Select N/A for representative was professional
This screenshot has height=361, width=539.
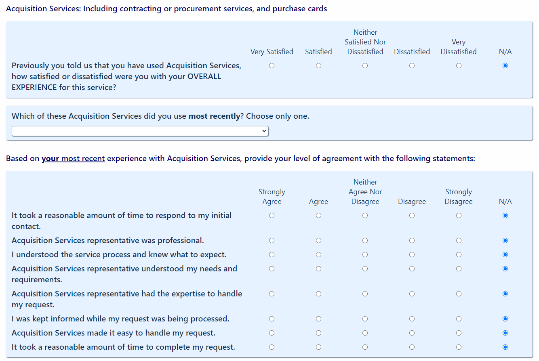(505, 241)
